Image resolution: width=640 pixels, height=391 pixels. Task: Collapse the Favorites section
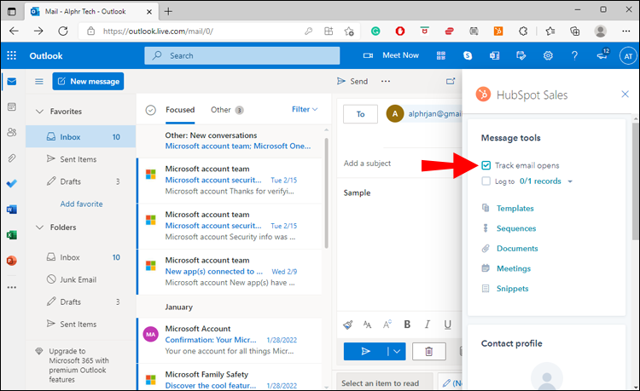(x=39, y=112)
